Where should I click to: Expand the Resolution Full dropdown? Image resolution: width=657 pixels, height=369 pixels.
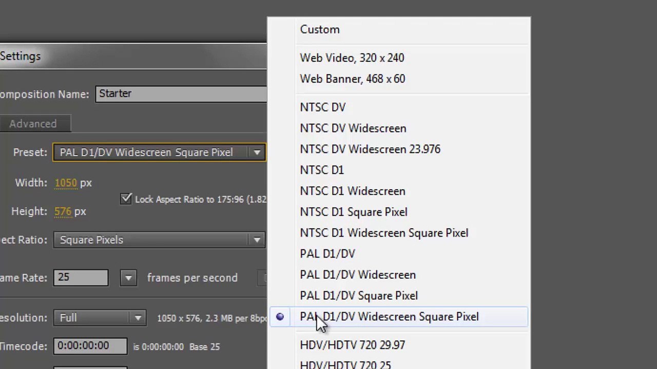pos(138,318)
